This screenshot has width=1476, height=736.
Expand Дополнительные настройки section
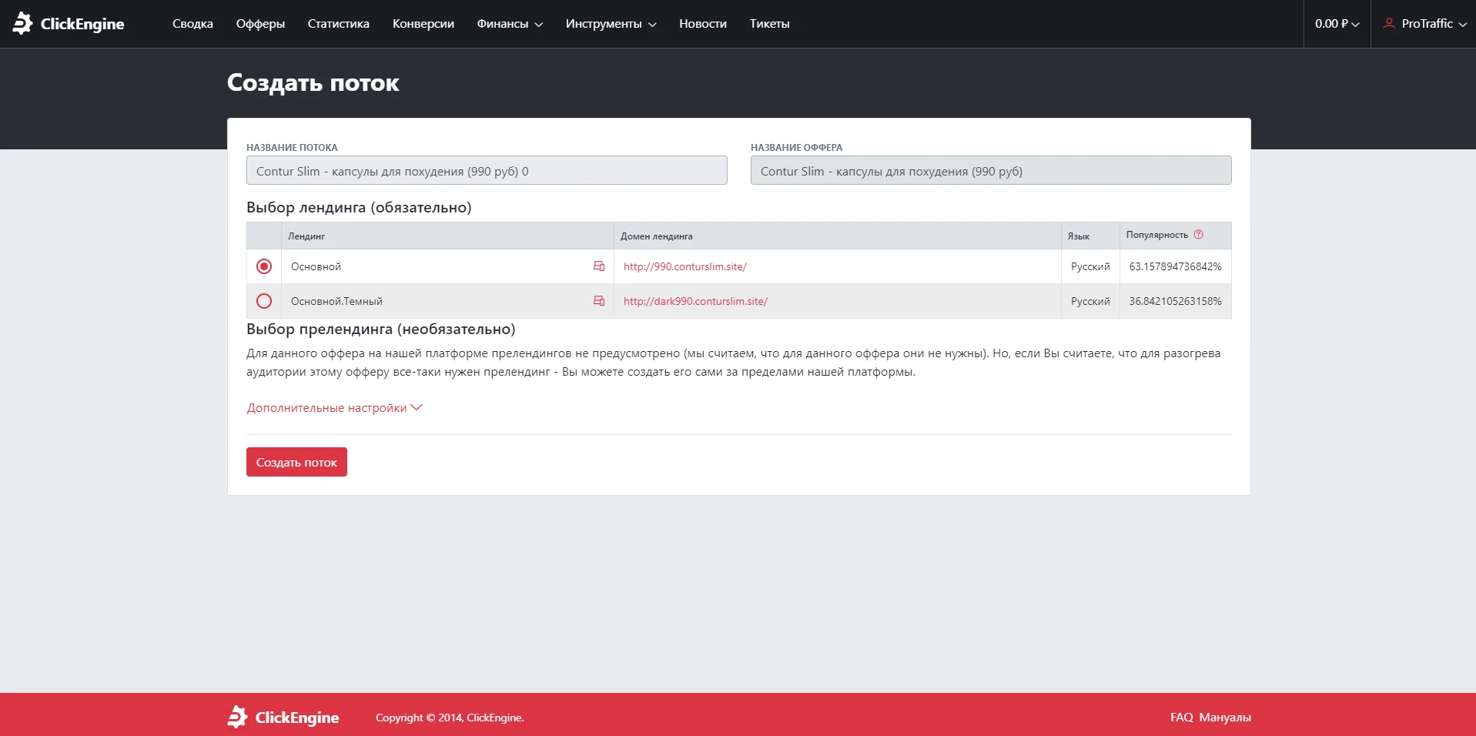(335, 408)
